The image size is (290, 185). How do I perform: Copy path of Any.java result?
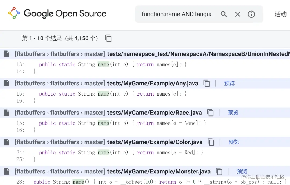click(207, 83)
